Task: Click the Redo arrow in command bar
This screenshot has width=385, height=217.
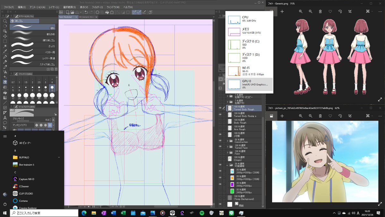Action: pyautogui.click(x=91, y=12)
